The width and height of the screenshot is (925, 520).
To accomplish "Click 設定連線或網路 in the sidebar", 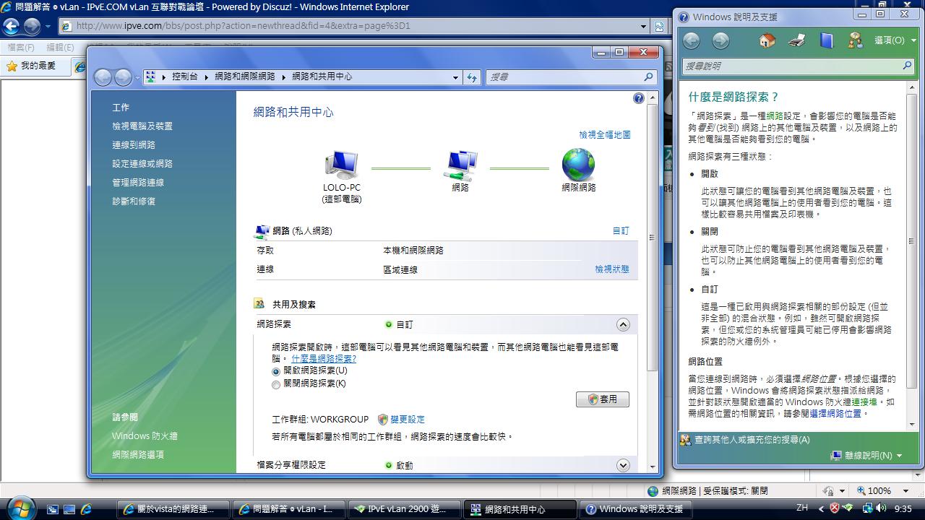I will click(142, 164).
